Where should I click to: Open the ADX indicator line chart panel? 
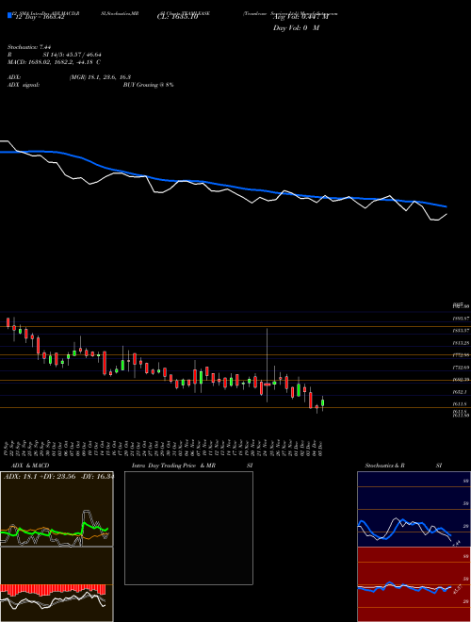pyautogui.click(x=57, y=509)
